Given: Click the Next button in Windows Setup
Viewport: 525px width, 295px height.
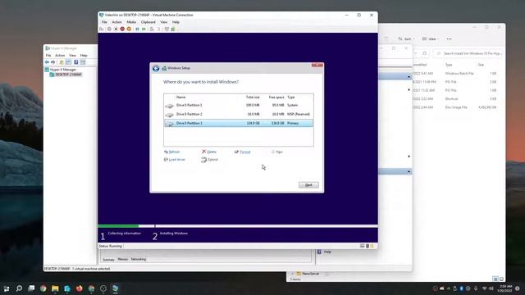Looking at the screenshot, I should pos(308,185).
